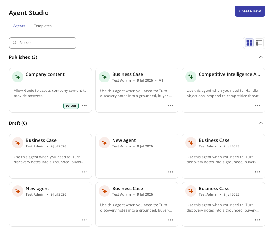277x233 pixels.
Task: Open options menu on 8 Jul New agent
Action: (x=170, y=172)
